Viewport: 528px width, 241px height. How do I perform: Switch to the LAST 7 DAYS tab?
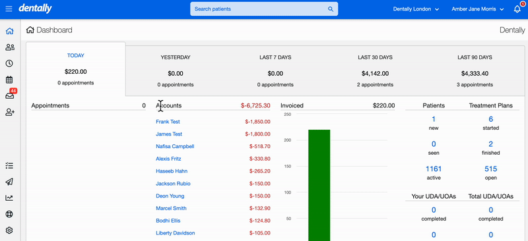click(275, 71)
